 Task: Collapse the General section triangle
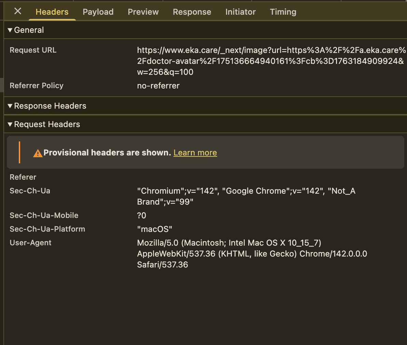(10, 30)
